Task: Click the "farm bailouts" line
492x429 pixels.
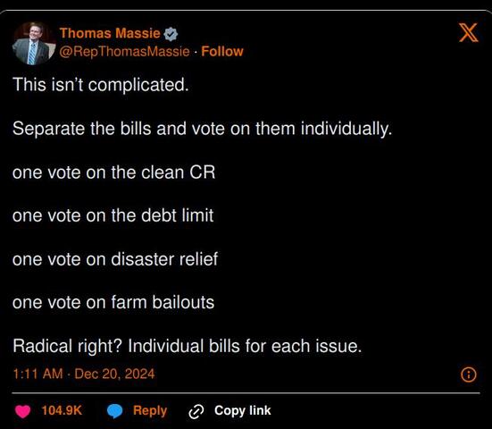Action: (113, 302)
